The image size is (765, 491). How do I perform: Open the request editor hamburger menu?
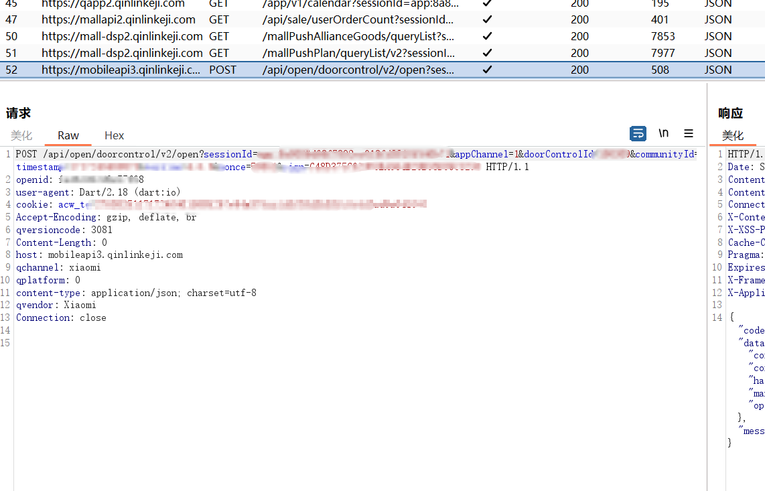[x=689, y=133]
